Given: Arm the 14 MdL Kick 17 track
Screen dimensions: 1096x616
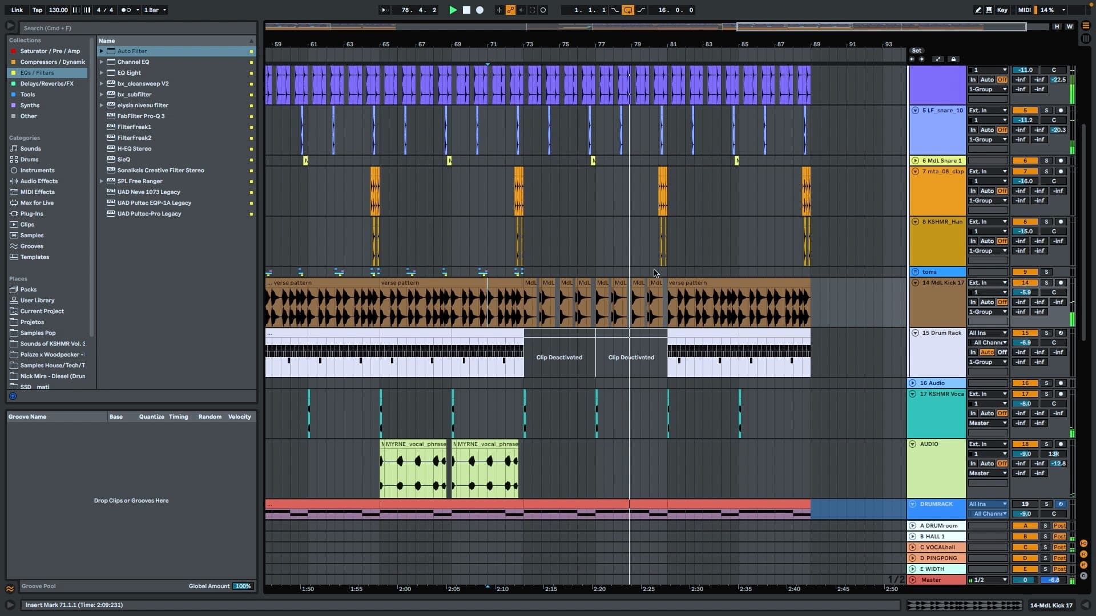Looking at the screenshot, I should coord(1061,283).
